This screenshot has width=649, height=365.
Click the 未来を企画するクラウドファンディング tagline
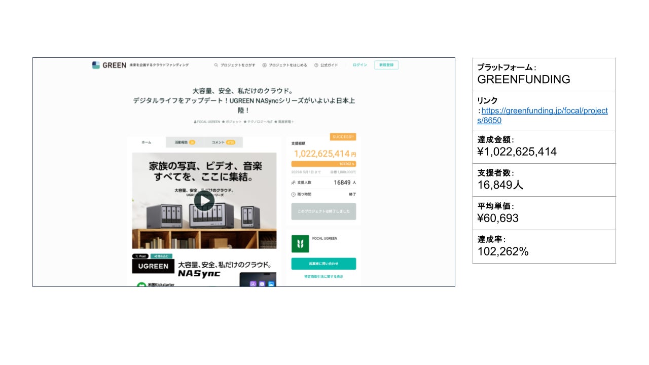pyautogui.click(x=159, y=65)
